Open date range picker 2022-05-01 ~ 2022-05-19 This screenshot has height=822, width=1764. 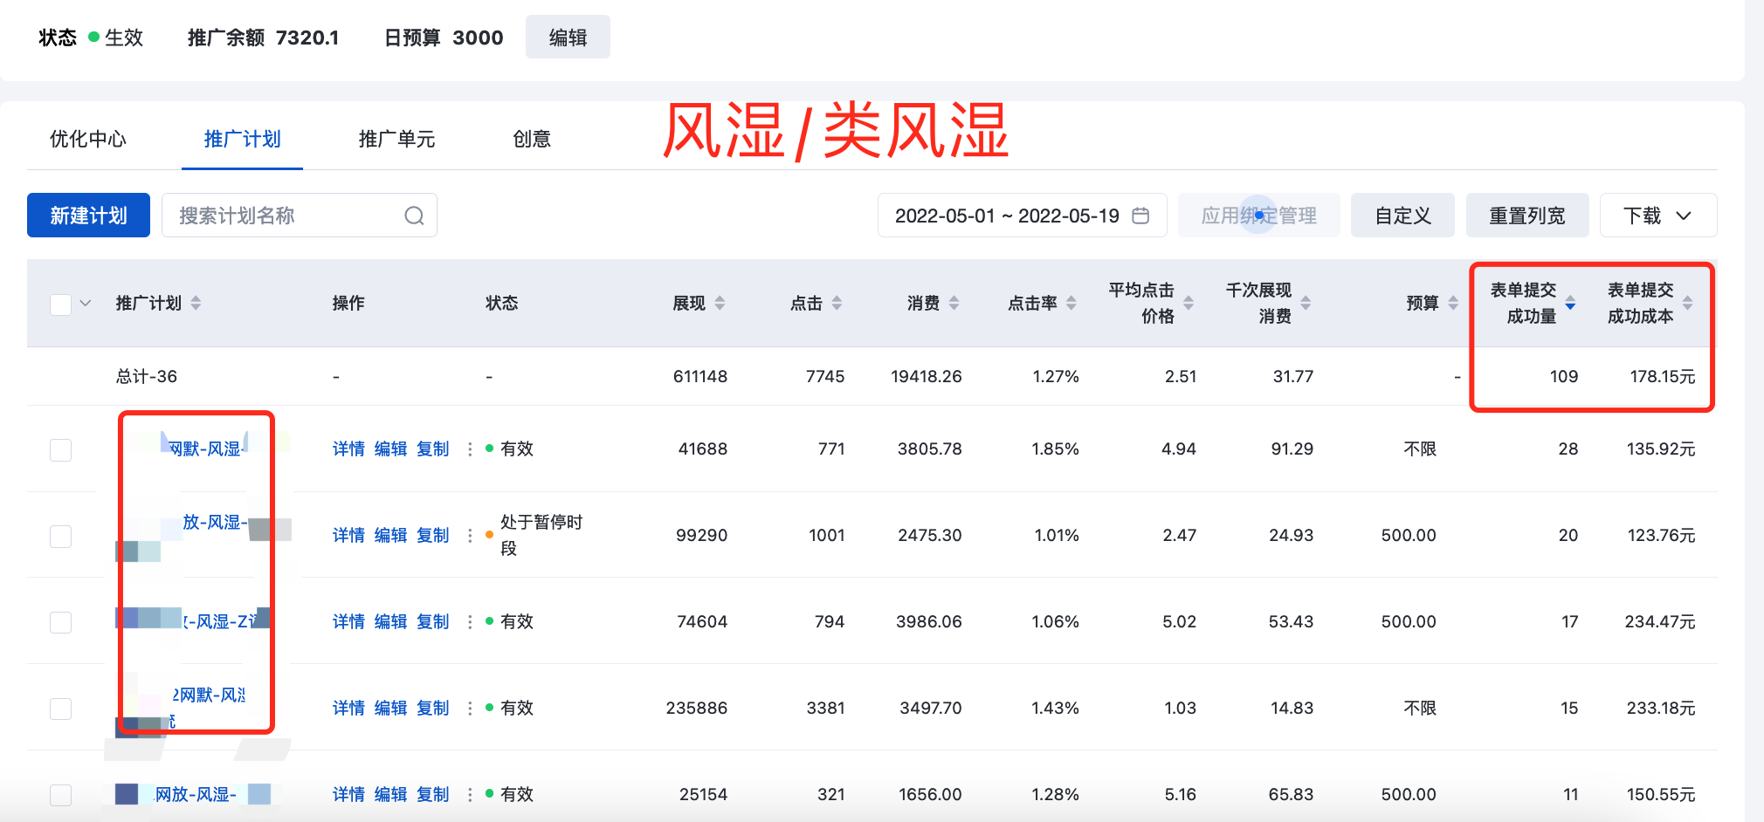pos(1007,216)
